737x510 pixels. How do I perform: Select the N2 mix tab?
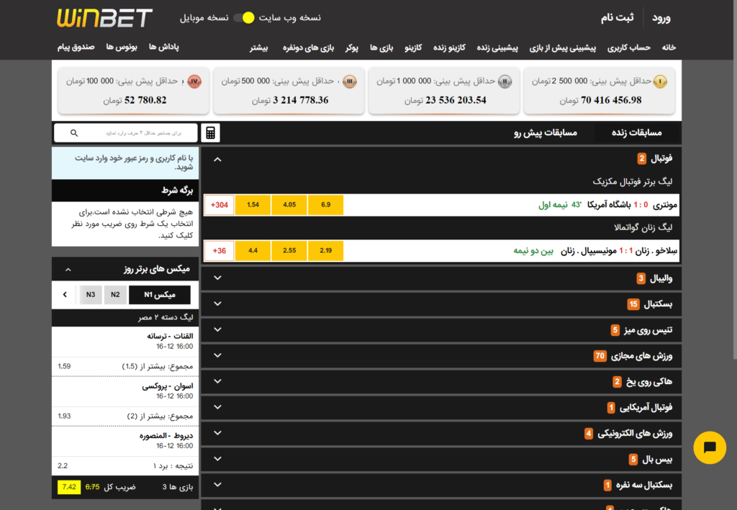point(115,294)
